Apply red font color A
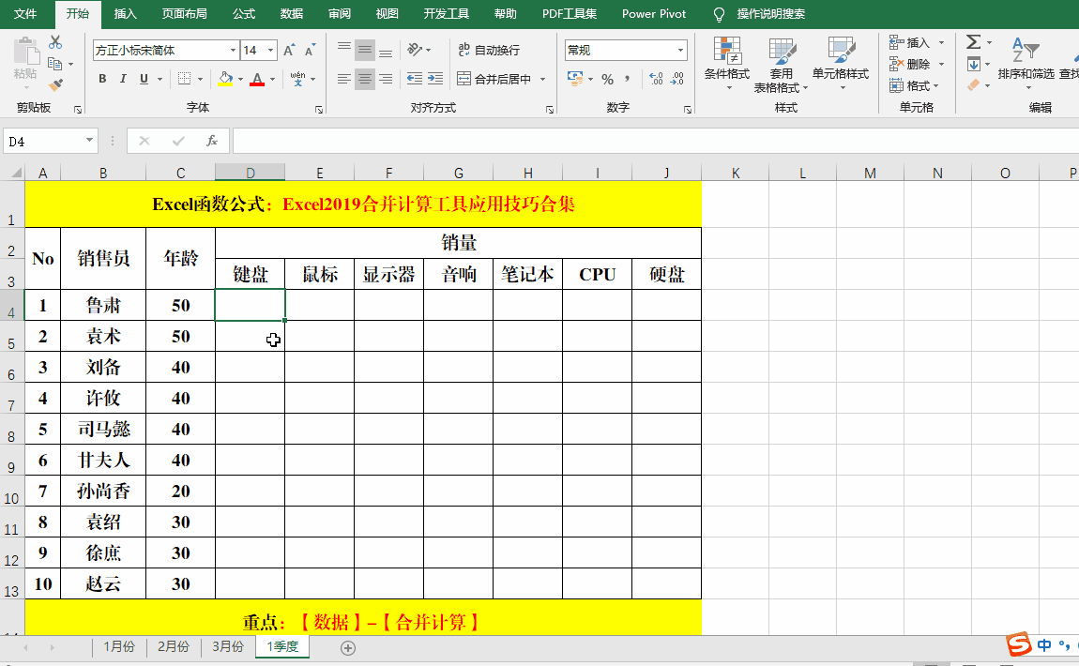 [x=257, y=79]
